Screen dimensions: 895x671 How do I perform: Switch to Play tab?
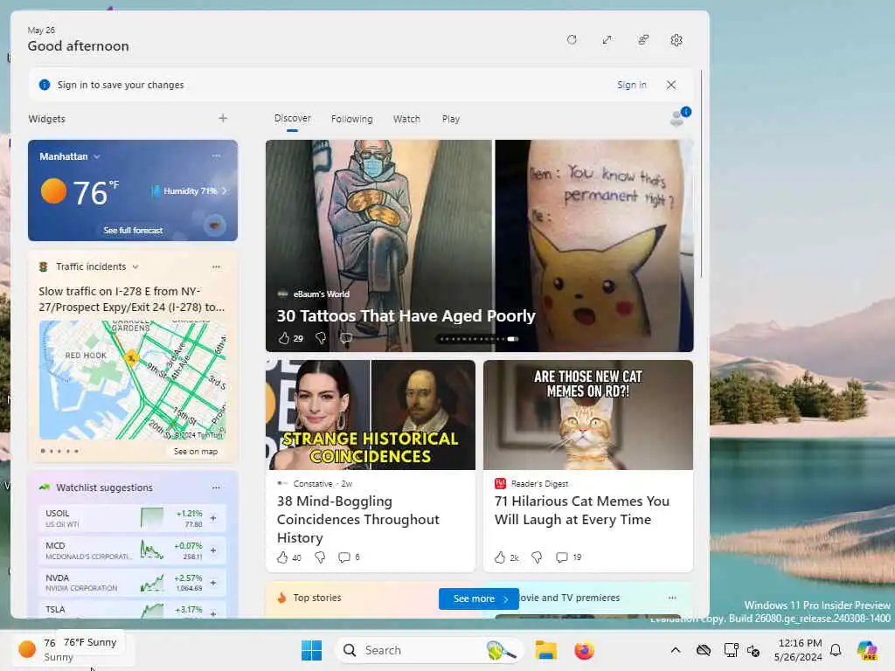coord(450,119)
